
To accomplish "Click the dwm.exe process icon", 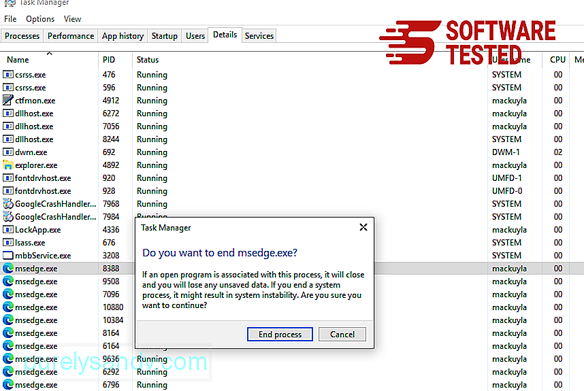I will 7,152.
